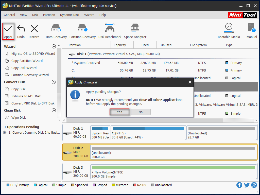Viewport: 260px width, 195px height.
Task: Select the Disk 1 drive icon in disk map
Action: click(67, 133)
